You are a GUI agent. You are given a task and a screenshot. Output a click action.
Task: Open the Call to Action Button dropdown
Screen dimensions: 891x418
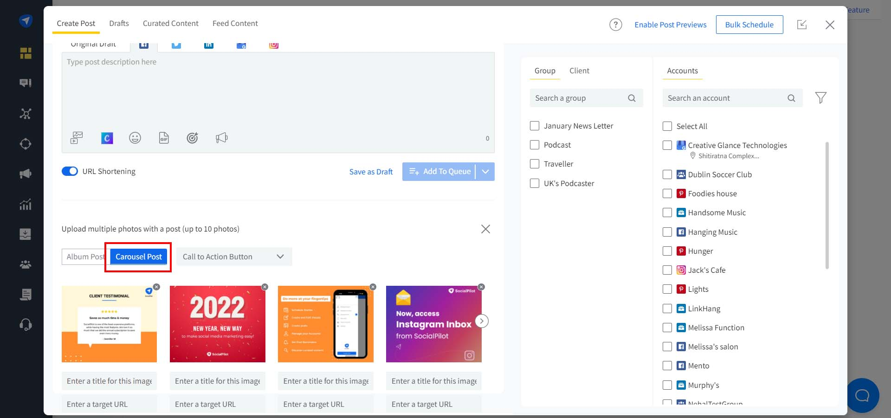coord(234,257)
